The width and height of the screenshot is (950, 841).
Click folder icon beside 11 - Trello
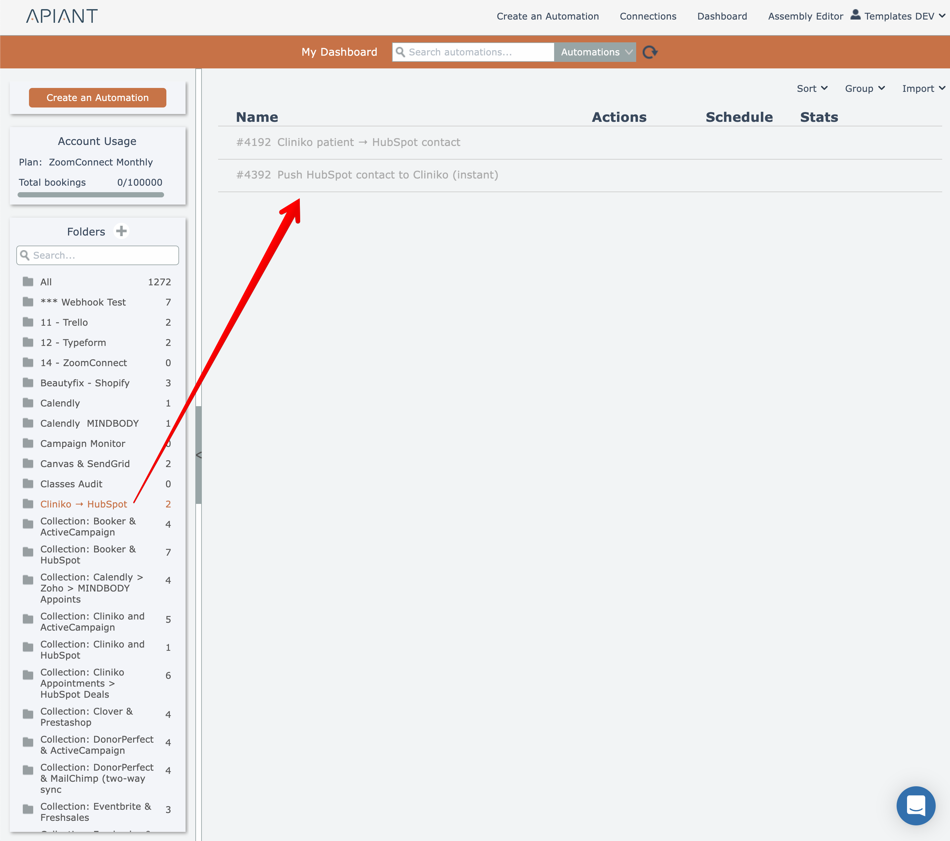click(28, 322)
